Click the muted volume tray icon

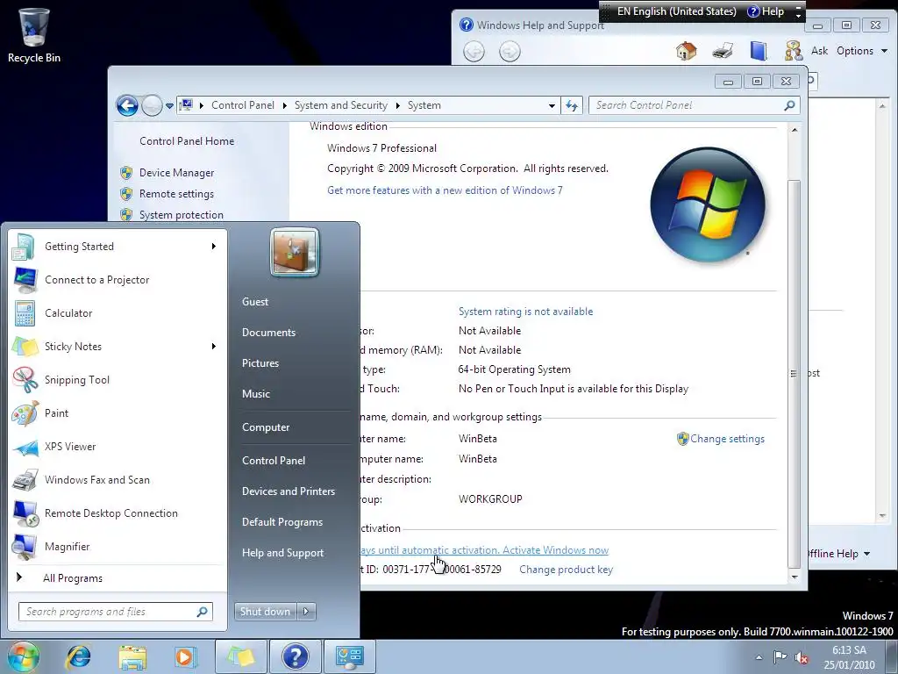tap(802, 658)
